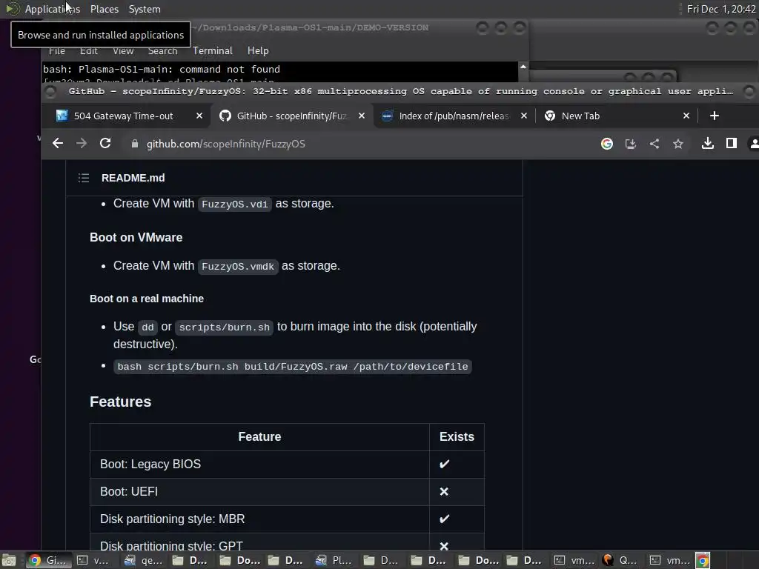
Task: Click the cross mark for Boot: UEFI
Action: (x=444, y=492)
